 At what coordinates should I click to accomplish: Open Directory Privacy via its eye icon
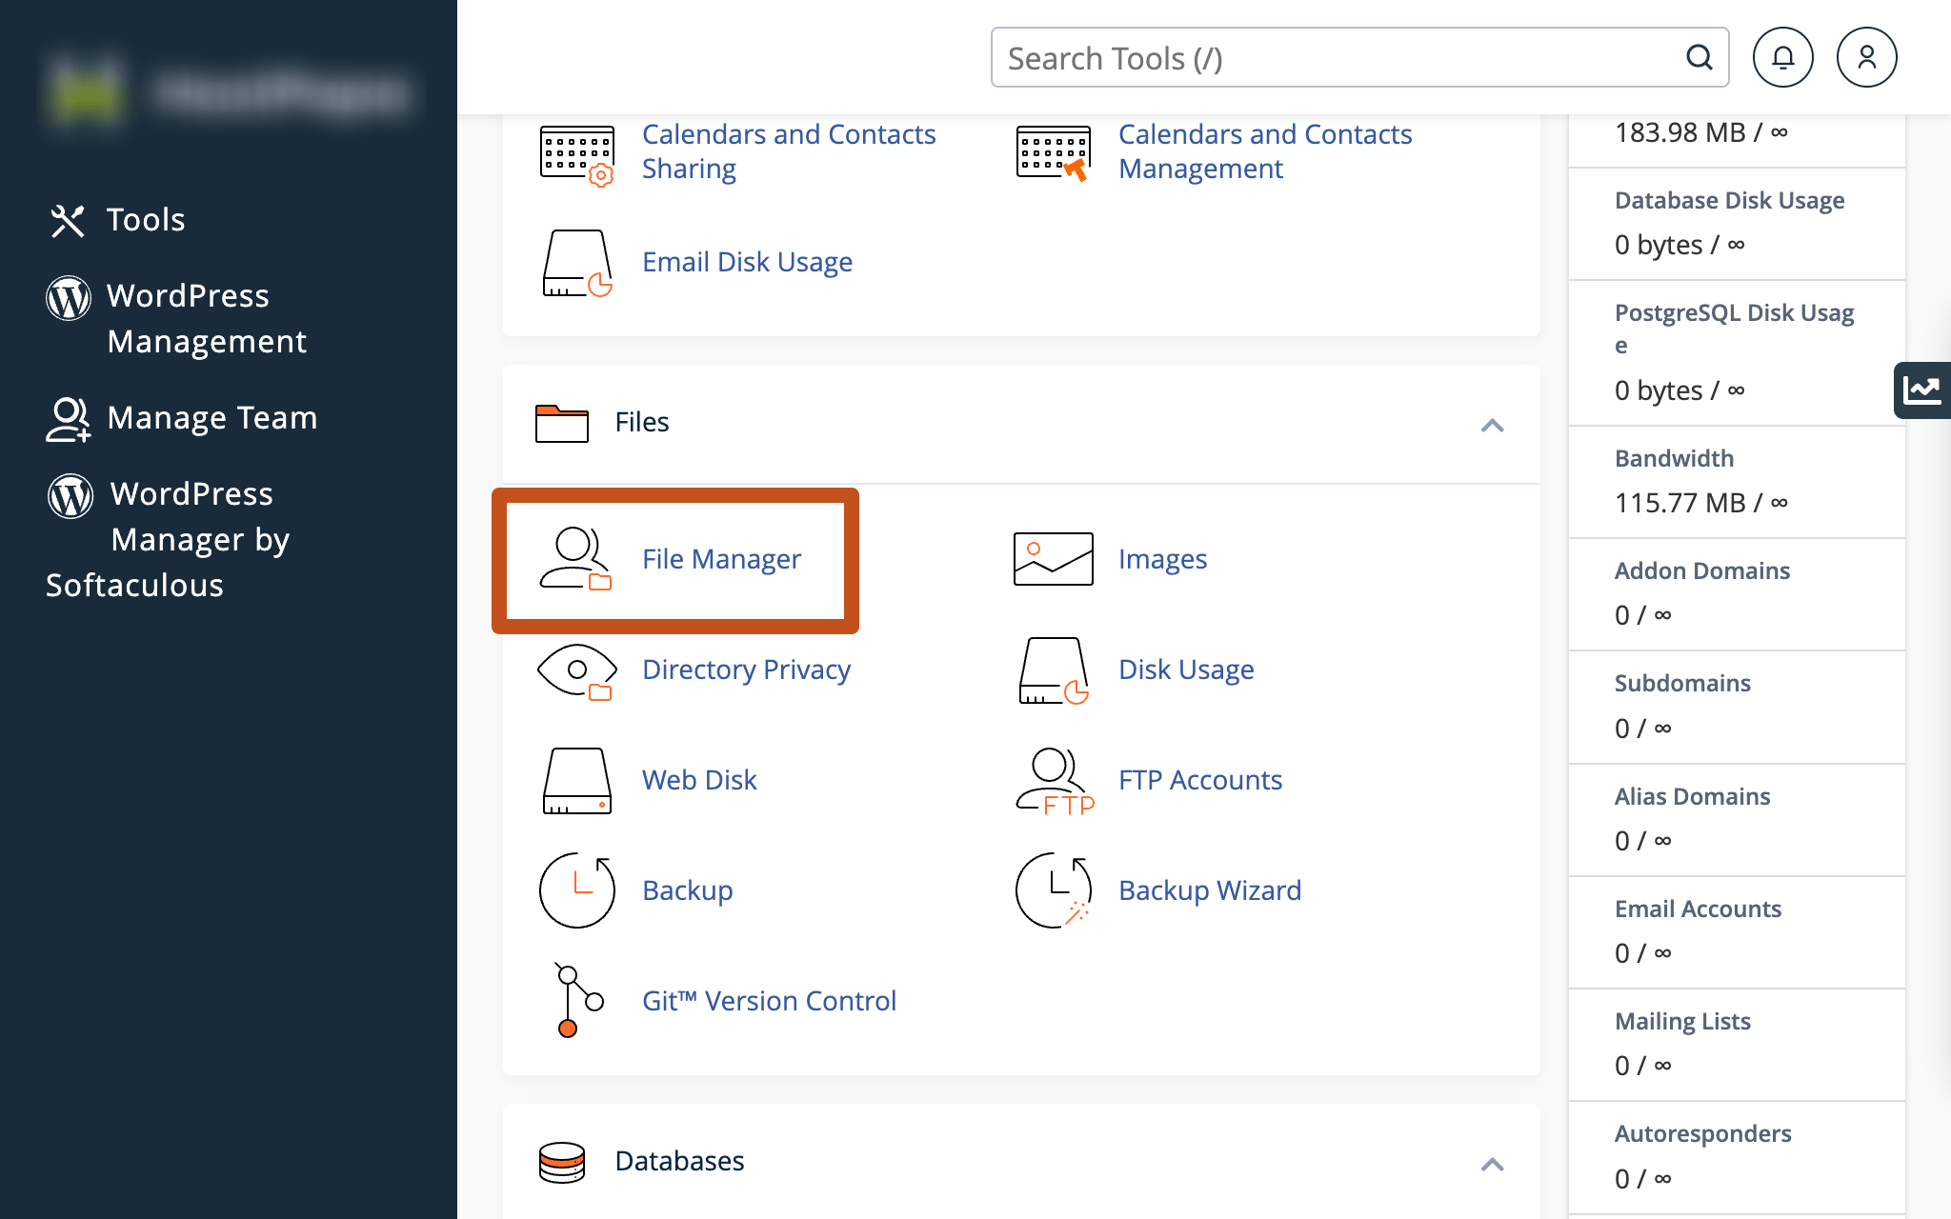[x=575, y=671]
